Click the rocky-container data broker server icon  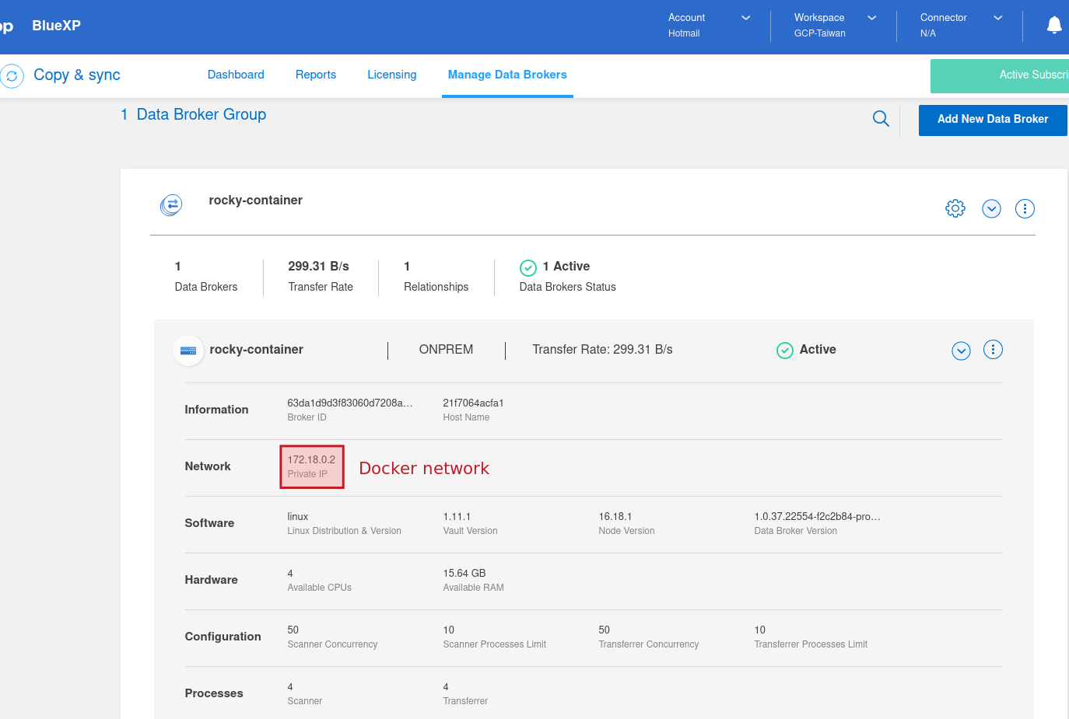188,351
